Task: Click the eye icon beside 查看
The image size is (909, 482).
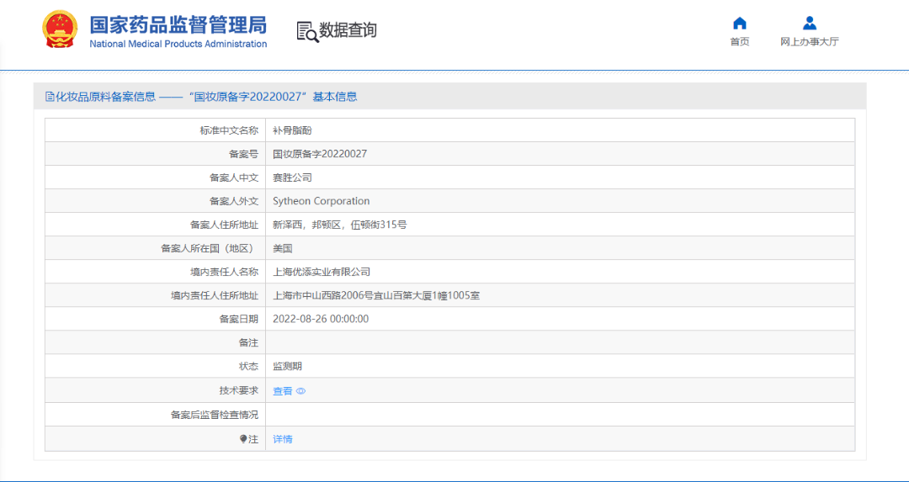Action: (x=300, y=391)
